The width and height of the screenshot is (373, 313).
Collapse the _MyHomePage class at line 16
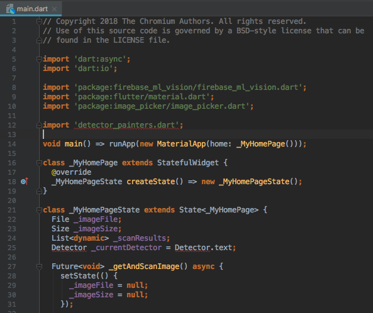click(39, 163)
